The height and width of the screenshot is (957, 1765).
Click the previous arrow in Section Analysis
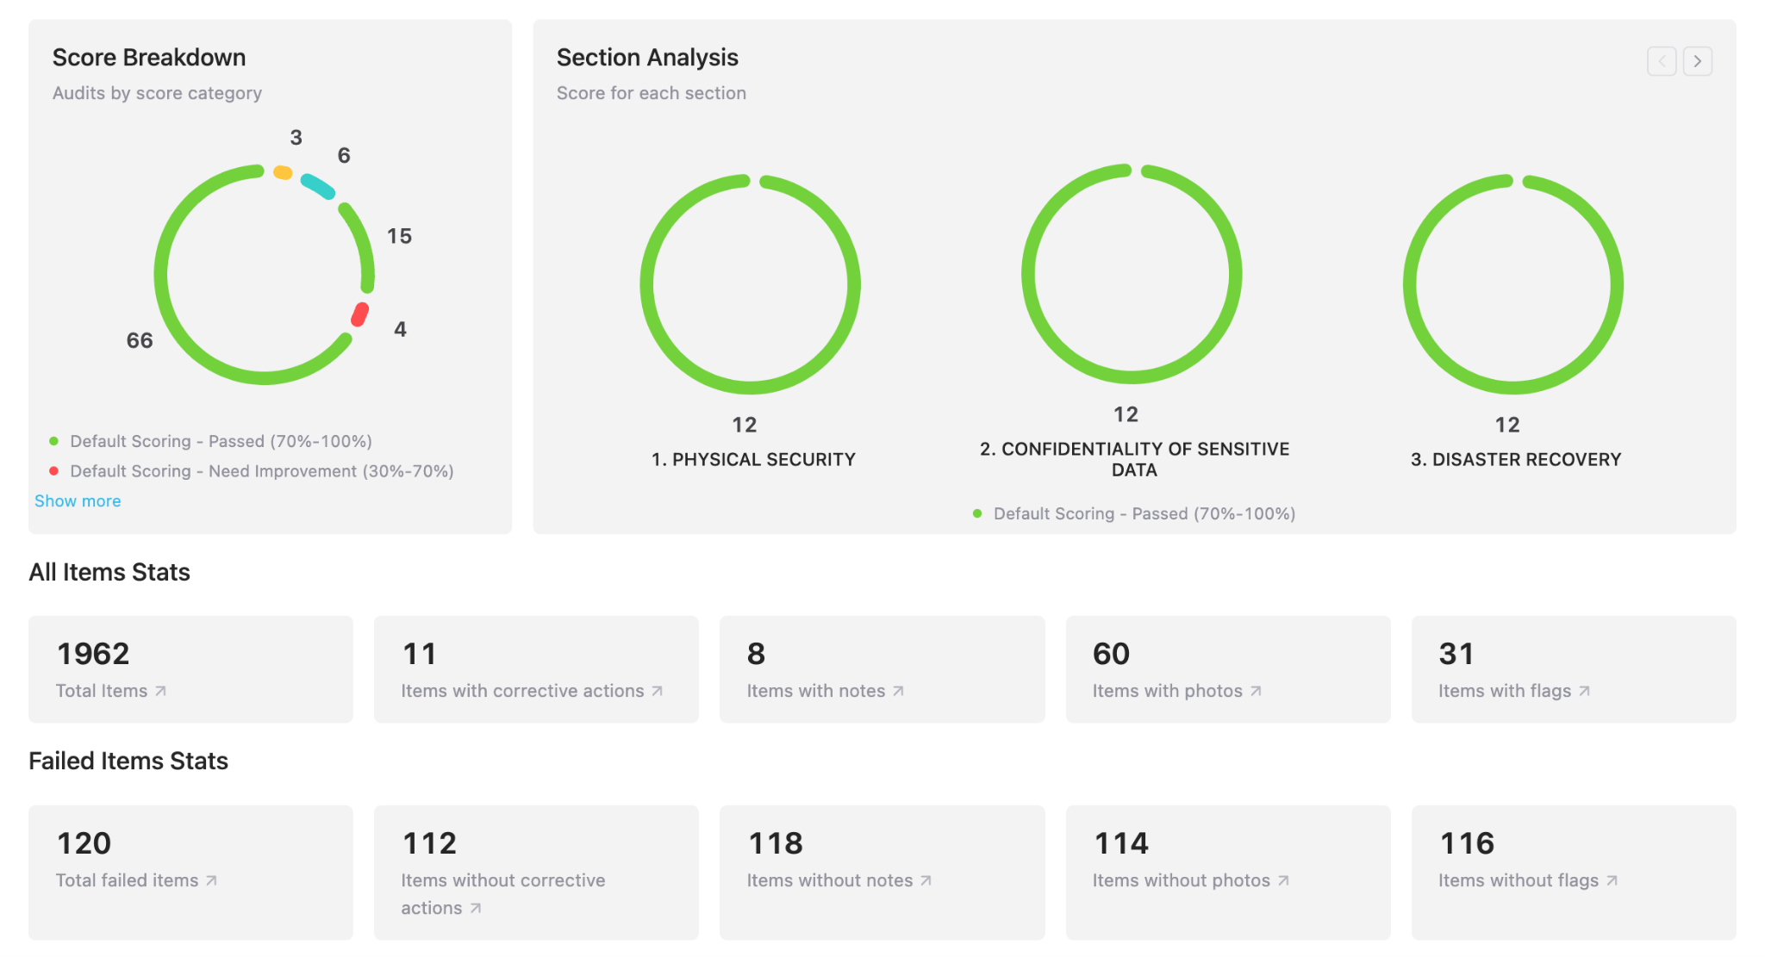point(1661,61)
